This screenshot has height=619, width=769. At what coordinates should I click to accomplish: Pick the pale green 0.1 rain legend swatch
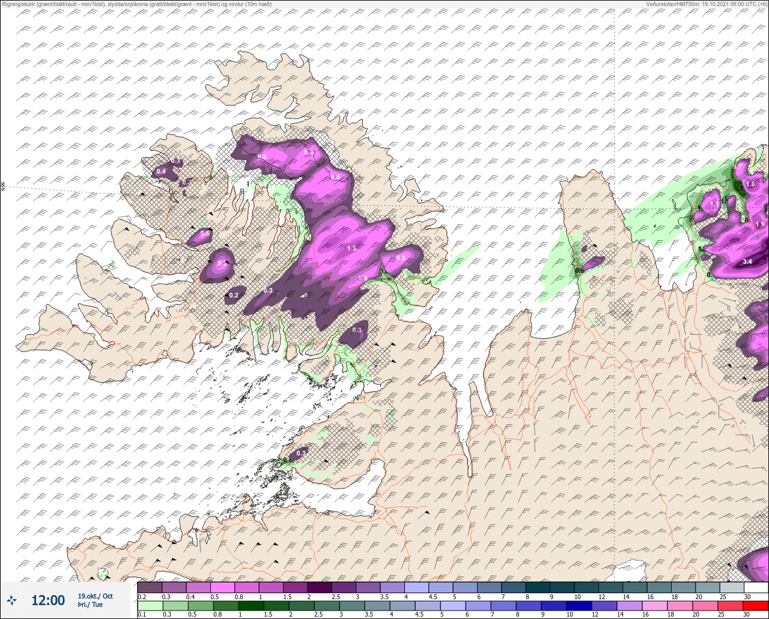click(150, 606)
